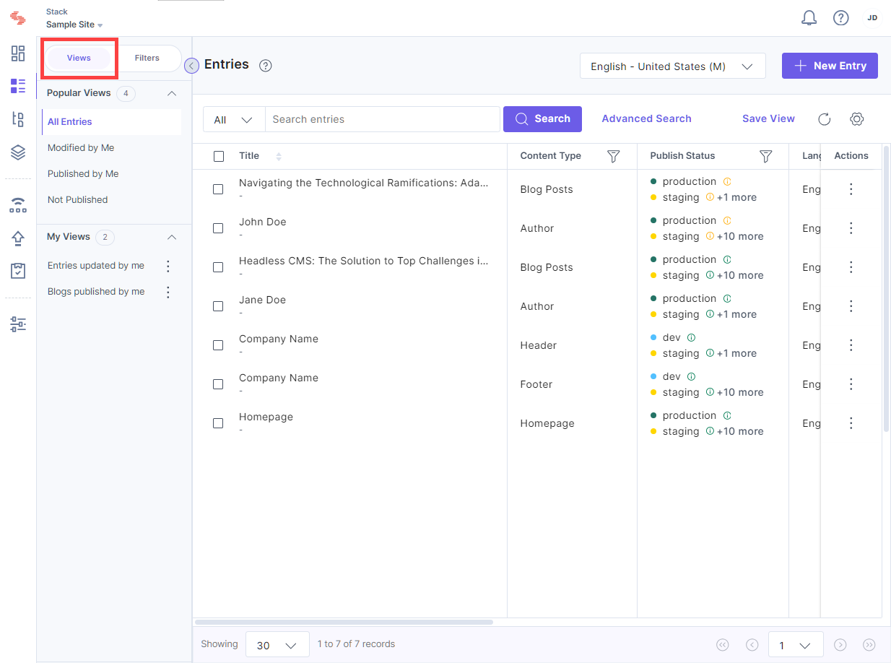Open the notifications bell
Screen dimensions: 891x663
(x=809, y=18)
